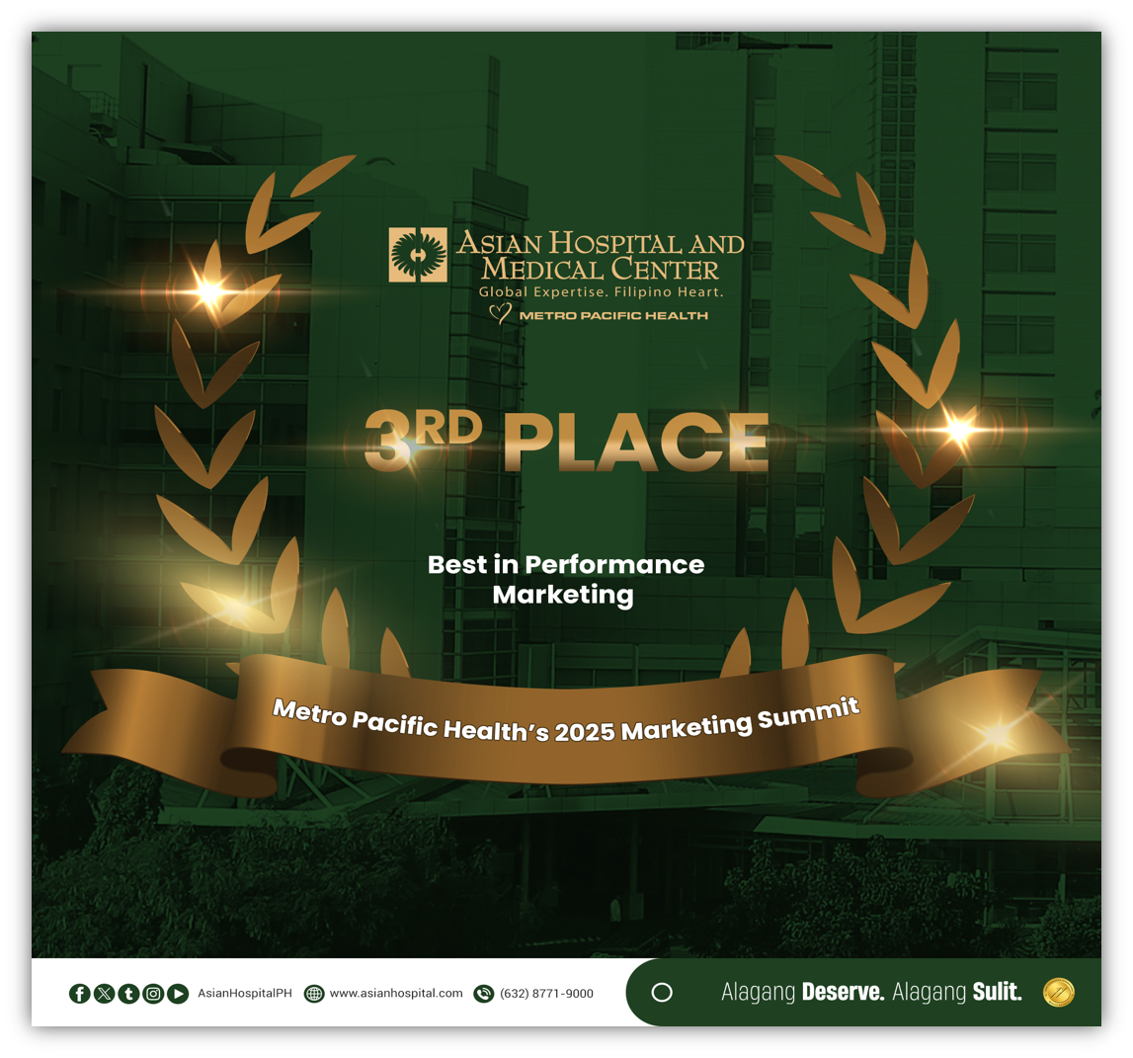
Task: Click the "Alagang Deserve. Alagang Sulit." slogan
Action: 871,992
